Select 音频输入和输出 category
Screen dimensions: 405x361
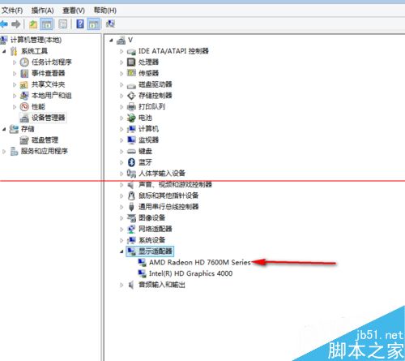click(x=162, y=285)
